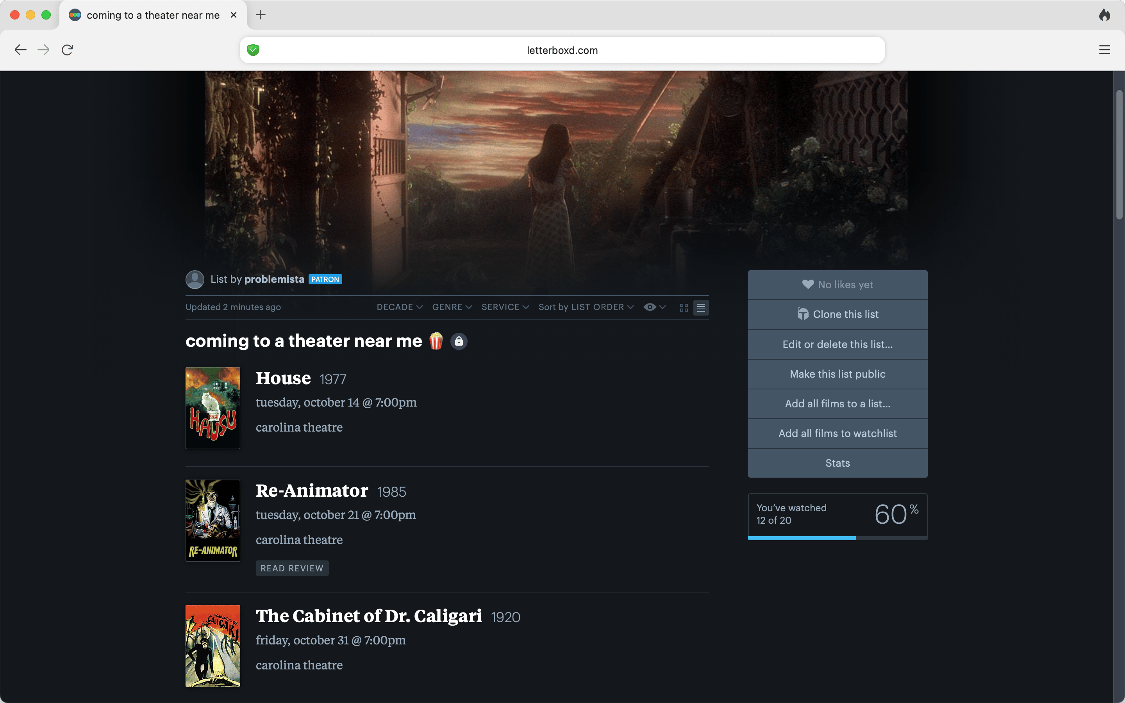Screen dimensions: 1125x703
Task: Click the 'You've watched 12 of 20' text
Action: [x=791, y=514]
